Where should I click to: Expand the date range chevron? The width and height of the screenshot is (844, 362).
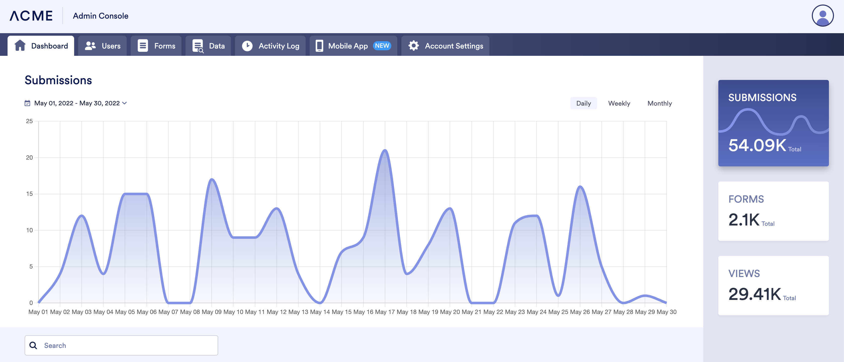pyautogui.click(x=124, y=103)
